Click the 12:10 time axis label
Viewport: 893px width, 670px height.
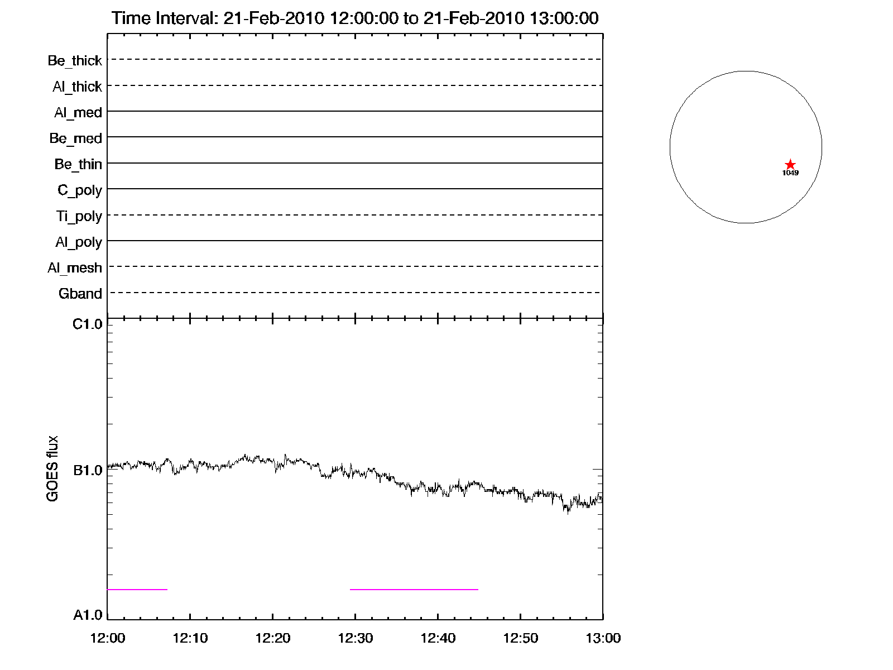click(x=190, y=638)
